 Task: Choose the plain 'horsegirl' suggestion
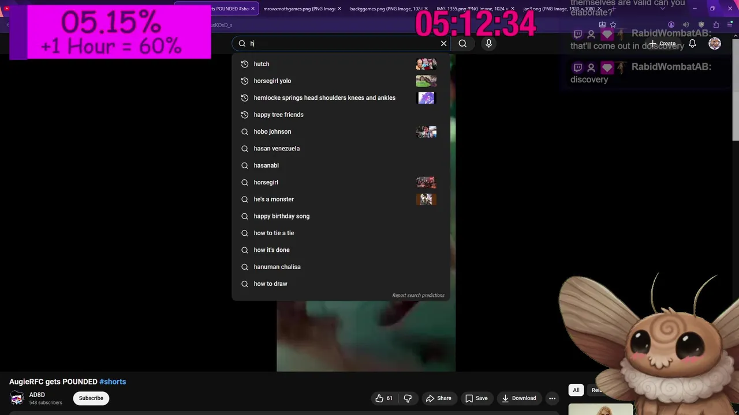341,182
